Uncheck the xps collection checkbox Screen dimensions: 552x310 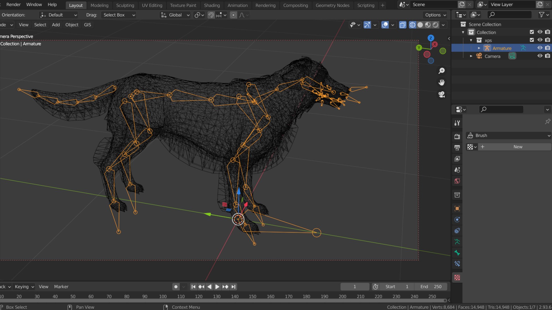coord(532,40)
